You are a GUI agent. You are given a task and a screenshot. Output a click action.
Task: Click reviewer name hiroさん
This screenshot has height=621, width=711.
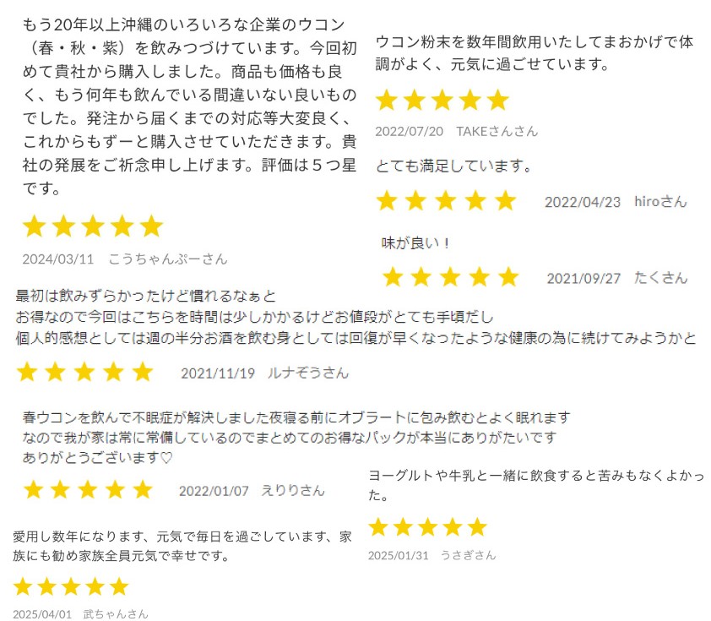pyautogui.click(x=660, y=201)
